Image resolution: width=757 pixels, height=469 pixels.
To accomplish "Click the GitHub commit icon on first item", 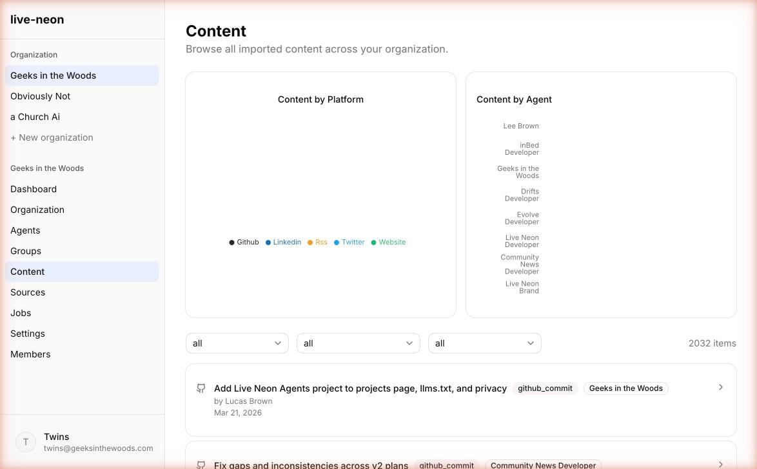I will [201, 388].
